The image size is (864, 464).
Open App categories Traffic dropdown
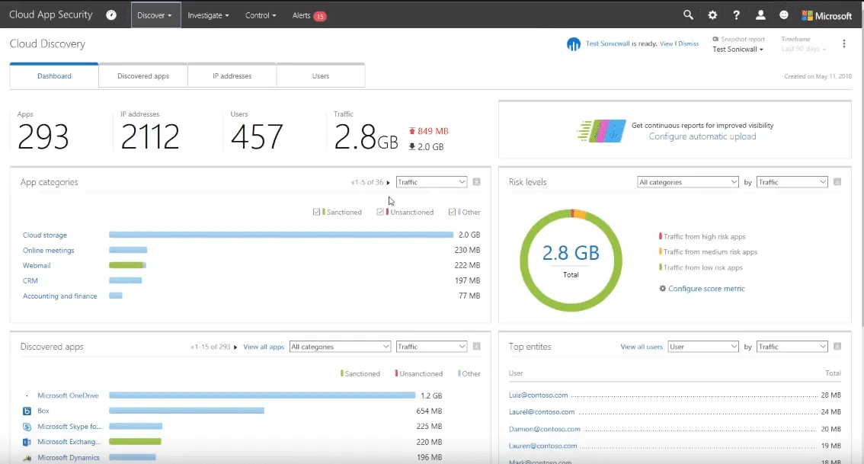click(x=431, y=182)
